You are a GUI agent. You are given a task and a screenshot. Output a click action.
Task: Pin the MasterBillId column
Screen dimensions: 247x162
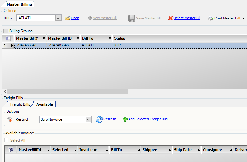tap(48, 150)
